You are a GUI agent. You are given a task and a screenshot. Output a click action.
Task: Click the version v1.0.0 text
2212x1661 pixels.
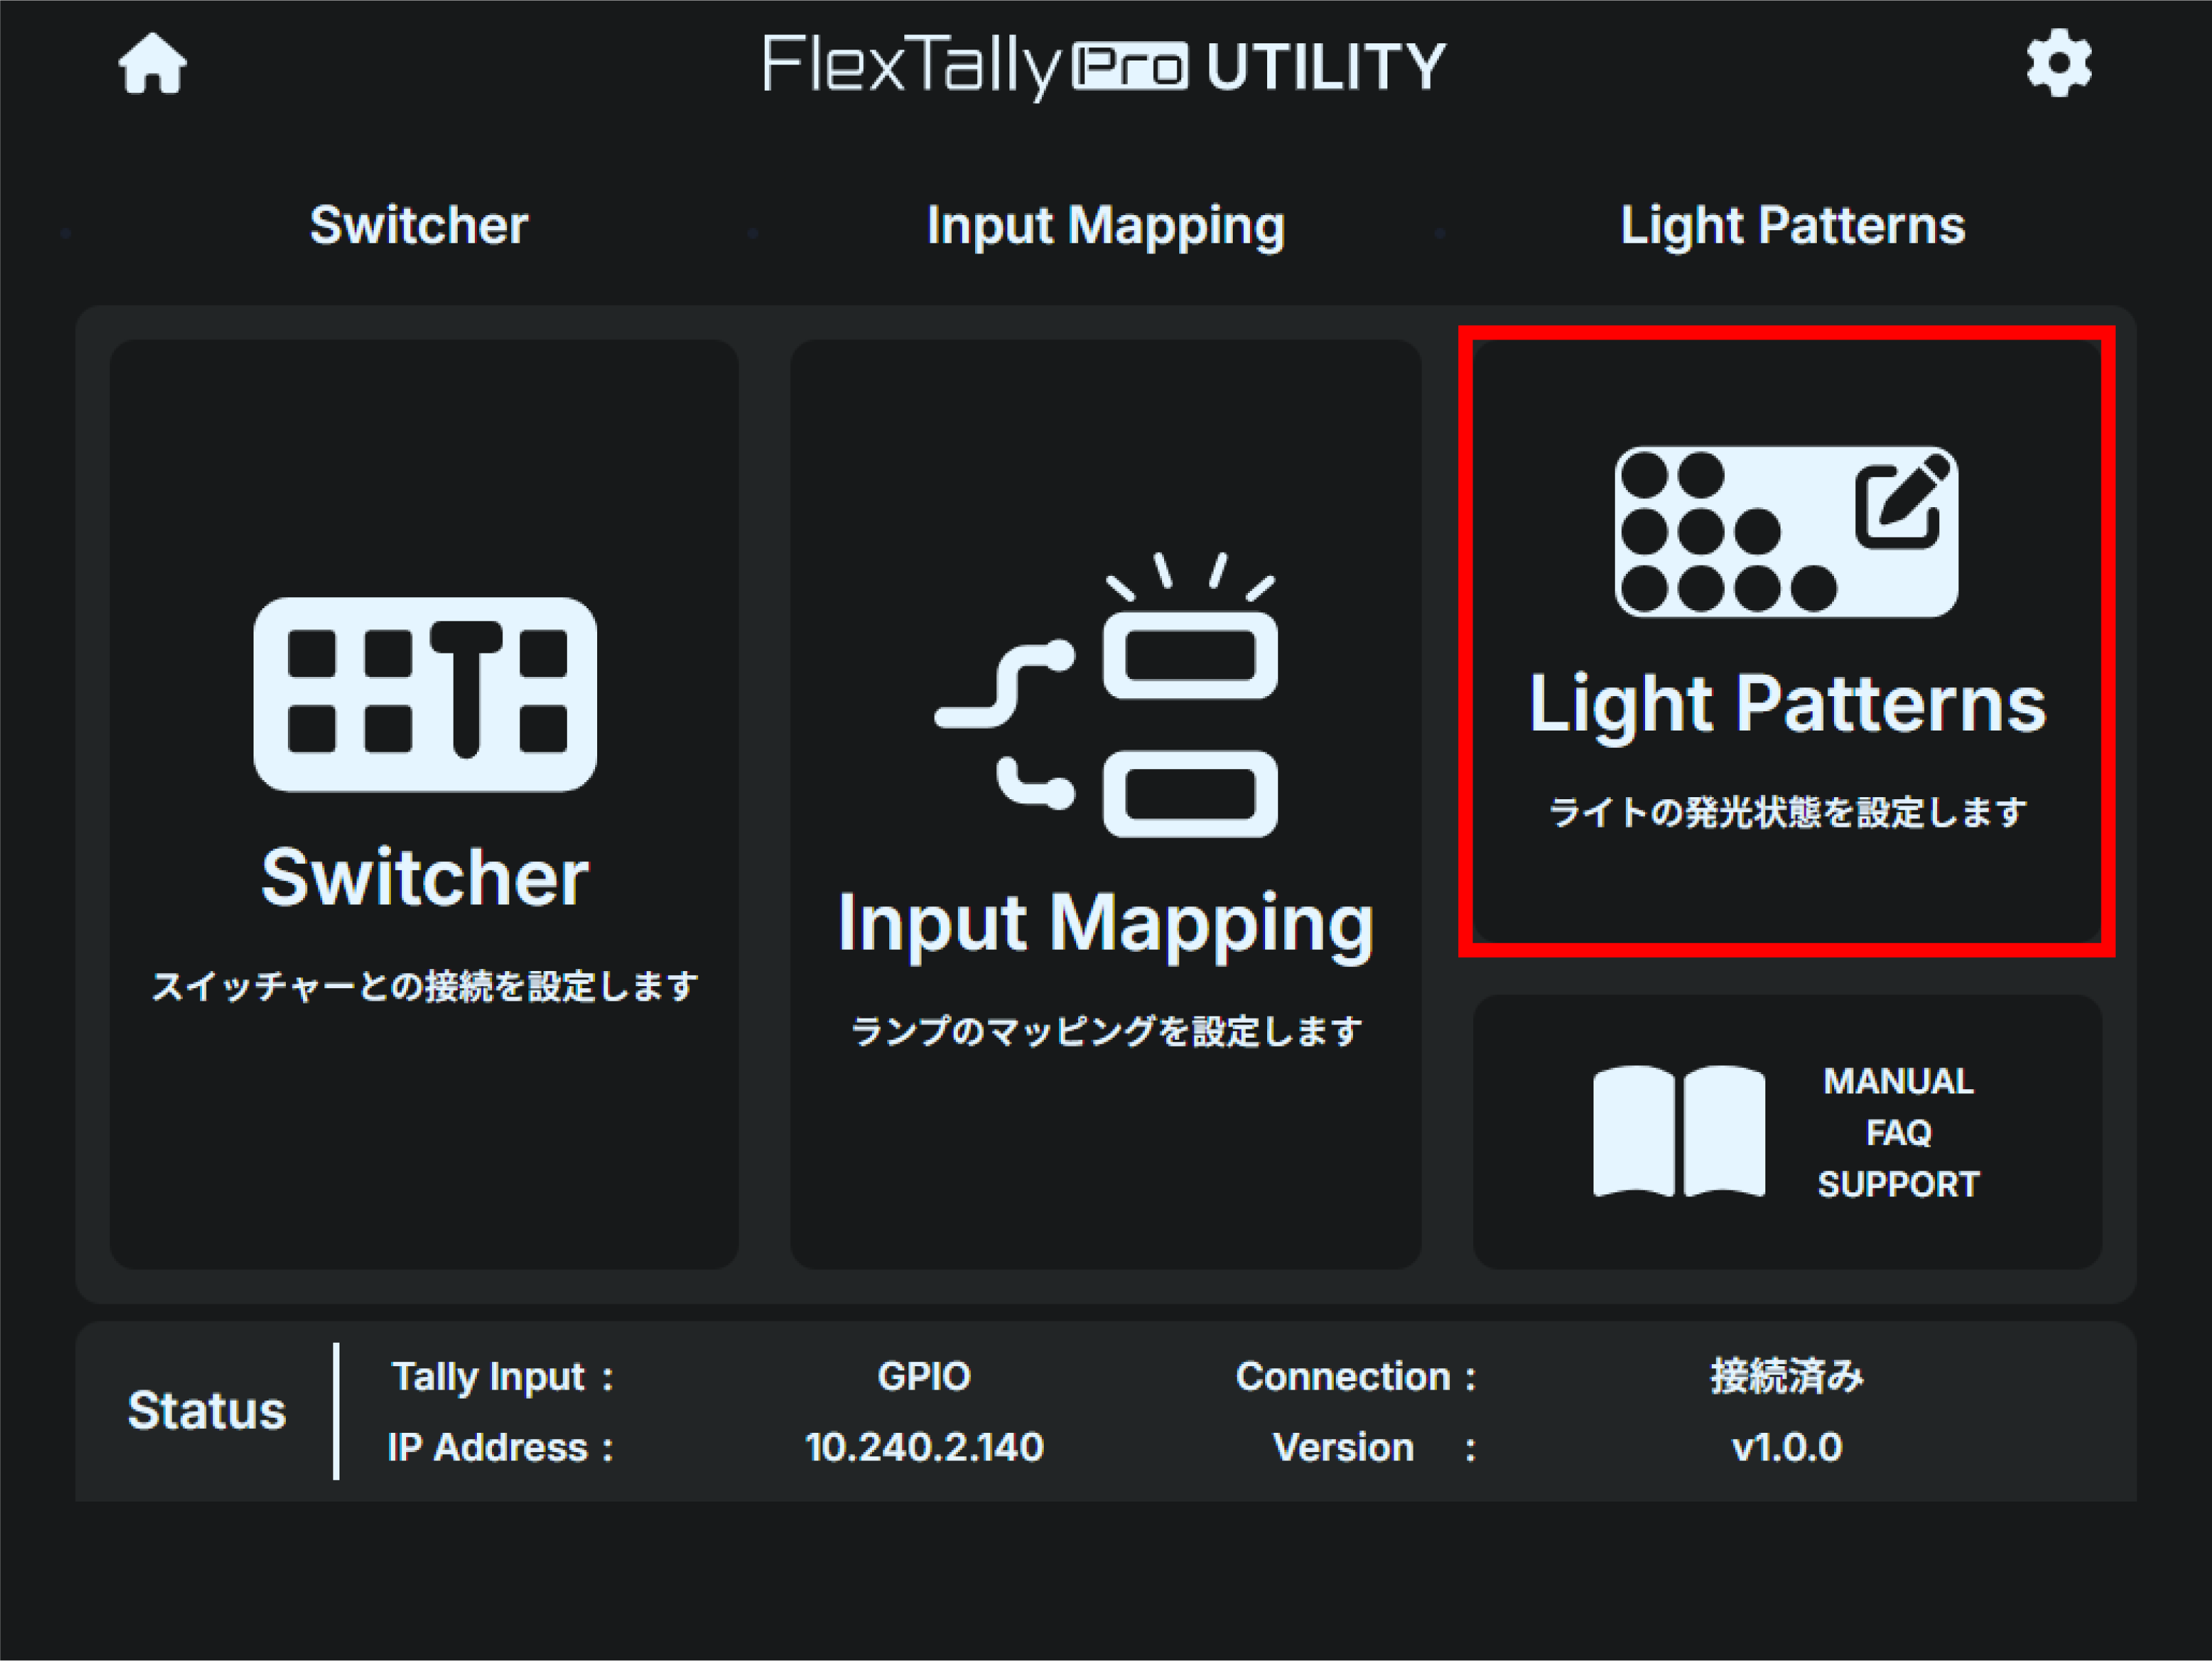[1786, 1447]
